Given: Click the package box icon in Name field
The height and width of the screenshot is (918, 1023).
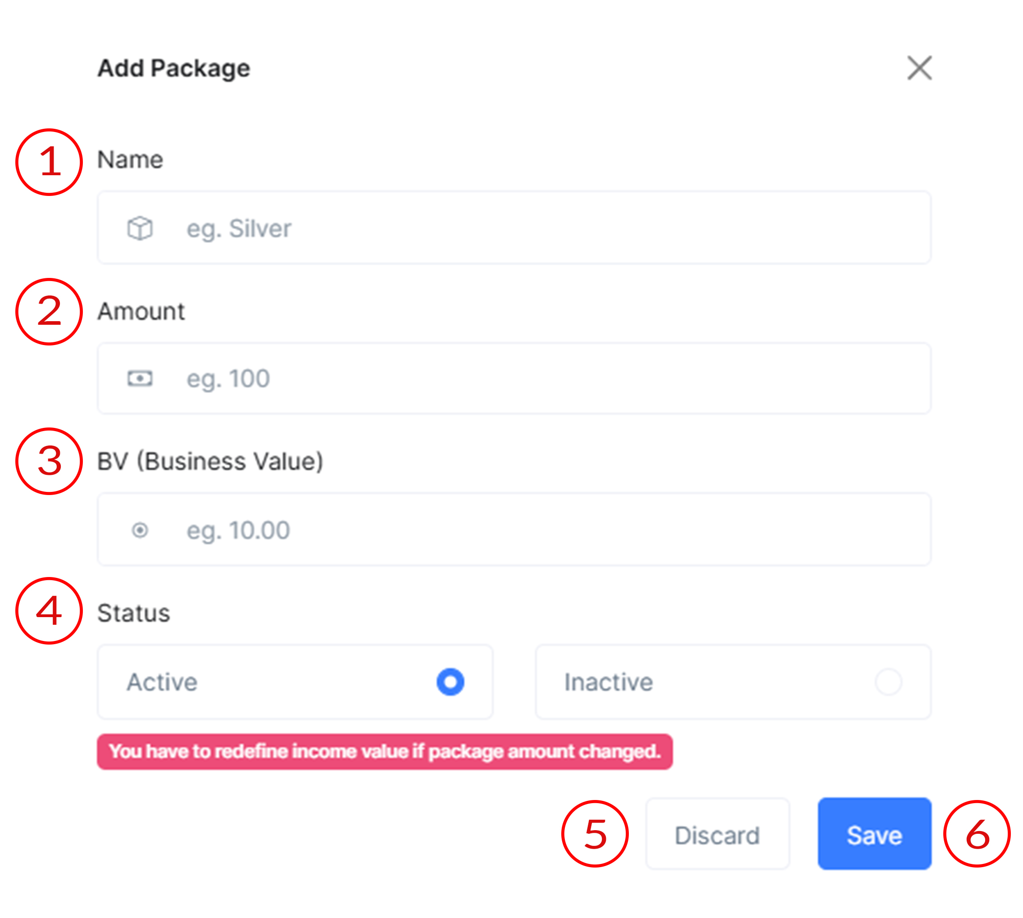Looking at the screenshot, I should pyautogui.click(x=140, y=228).
